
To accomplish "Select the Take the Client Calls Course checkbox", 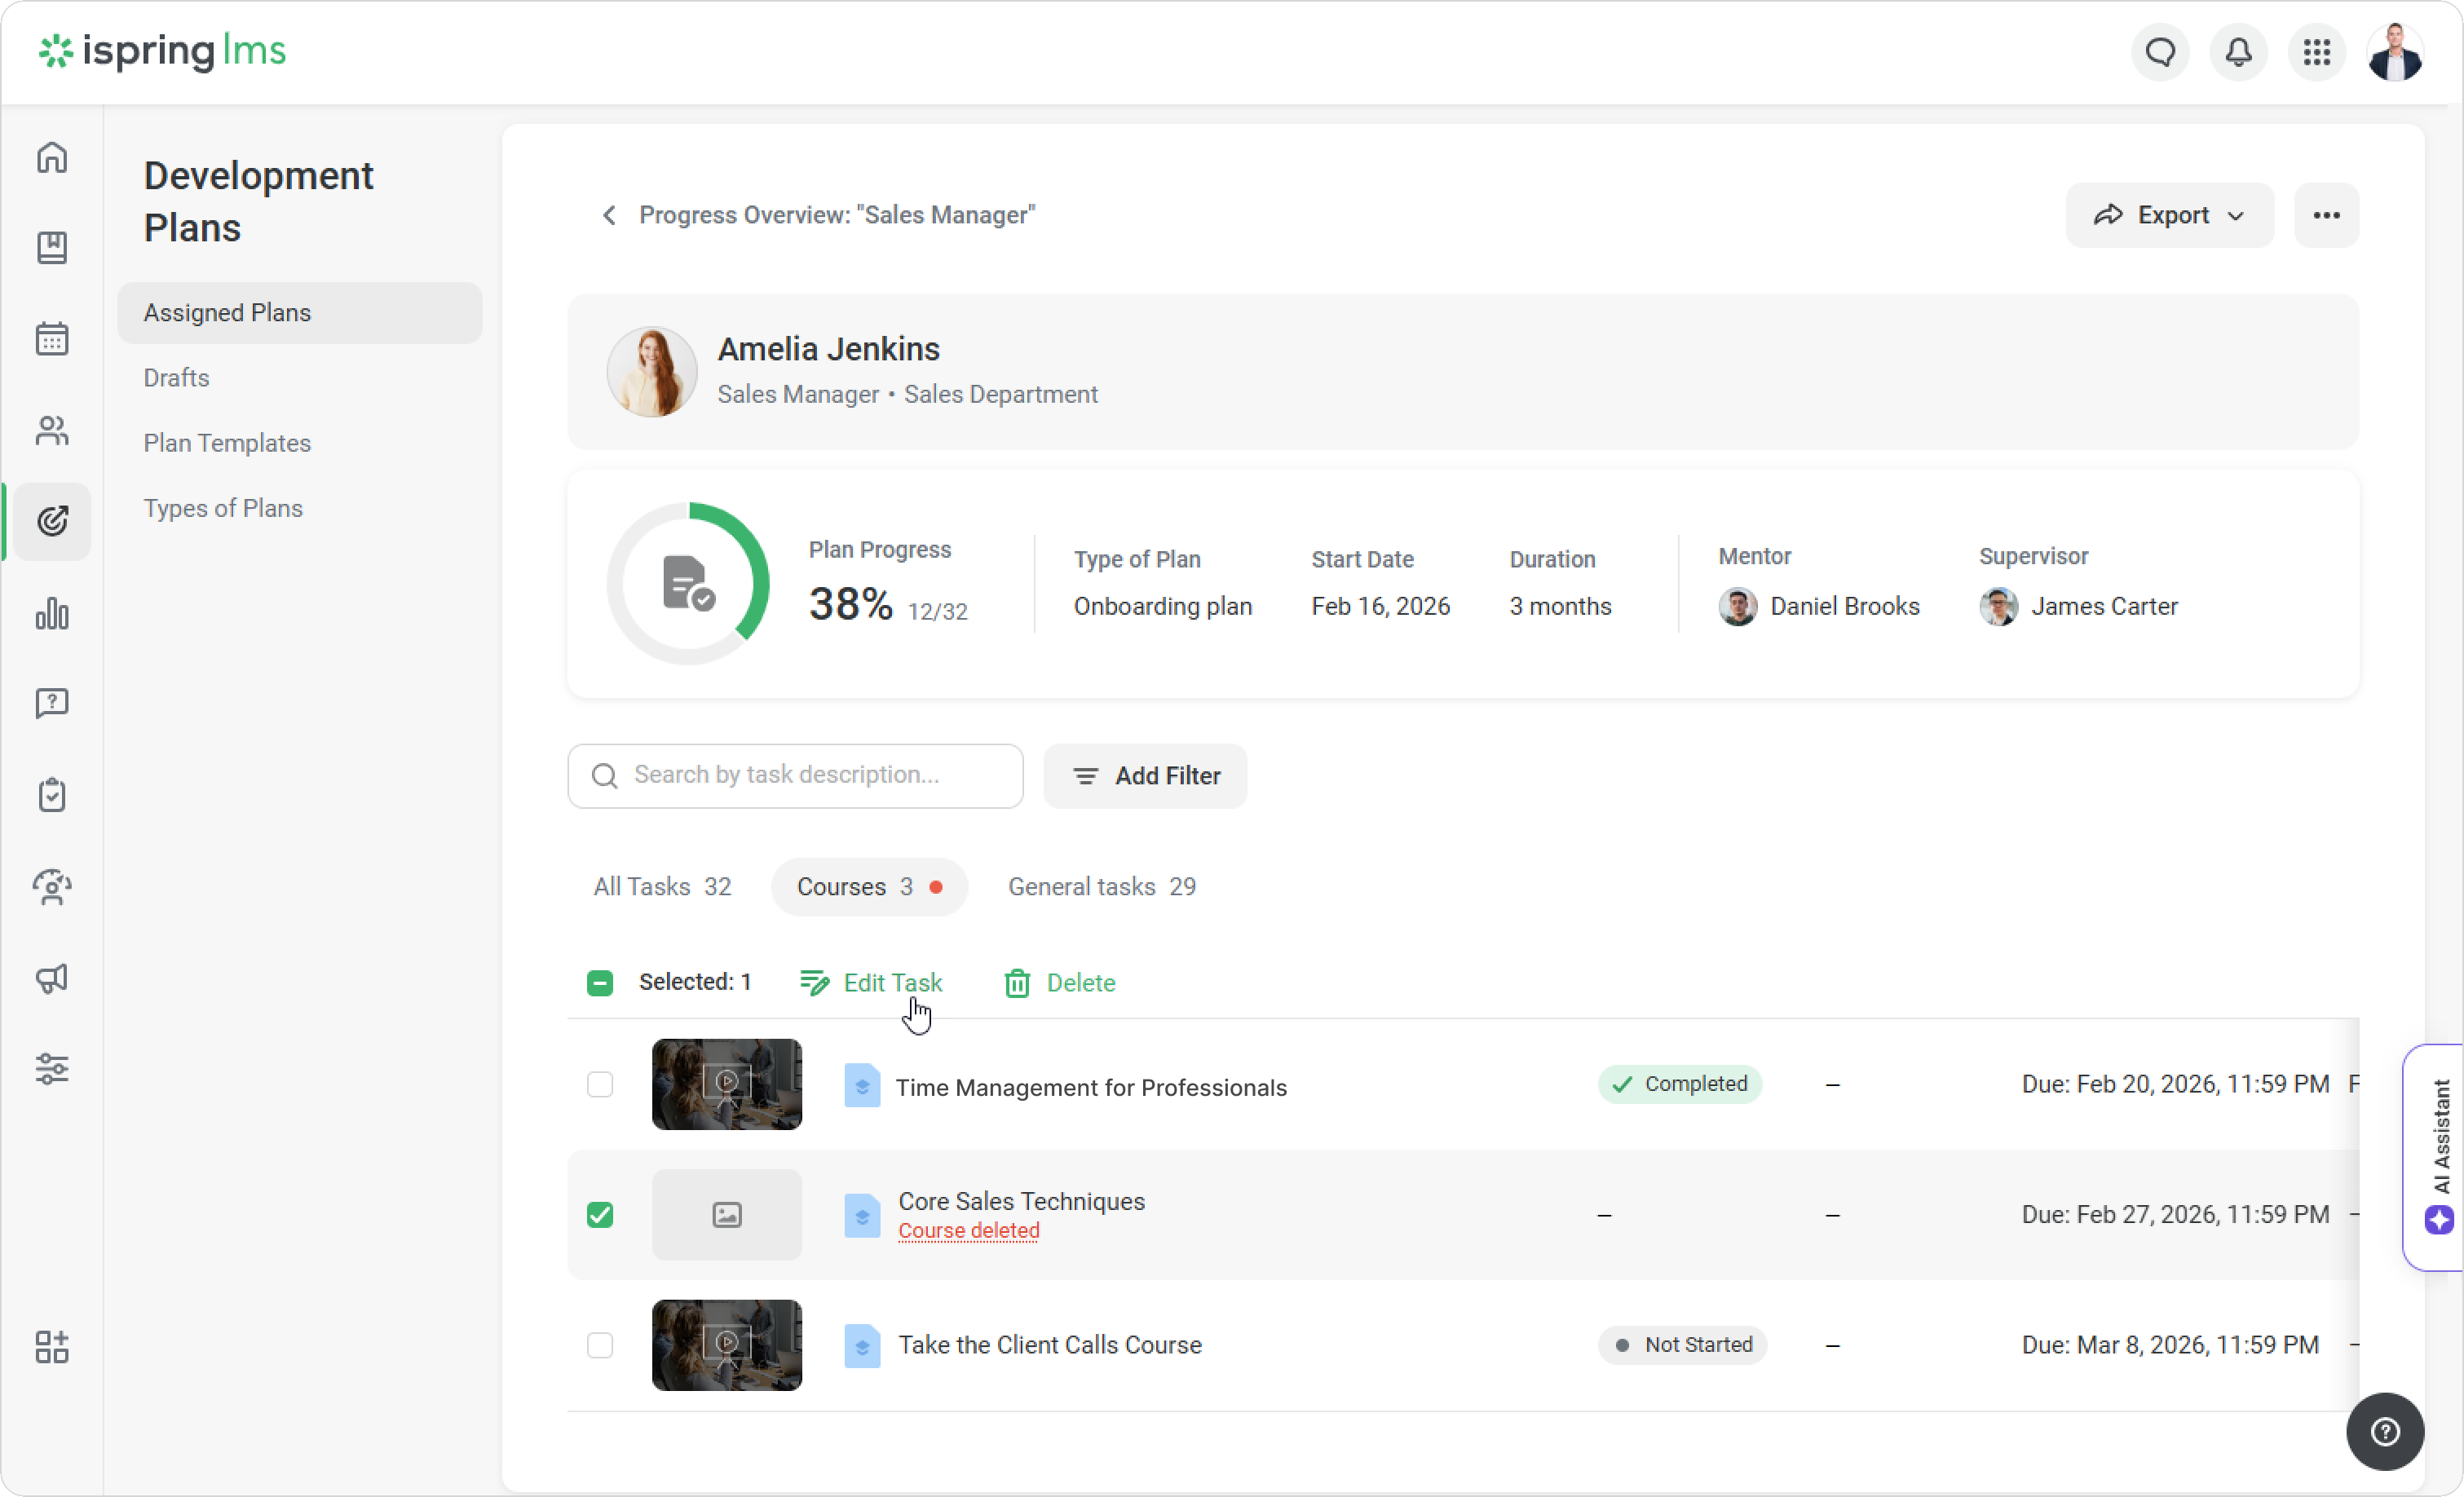I will pos(600,1345).
